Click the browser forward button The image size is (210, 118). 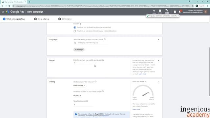pyautogui.click(x=6, y=6)
